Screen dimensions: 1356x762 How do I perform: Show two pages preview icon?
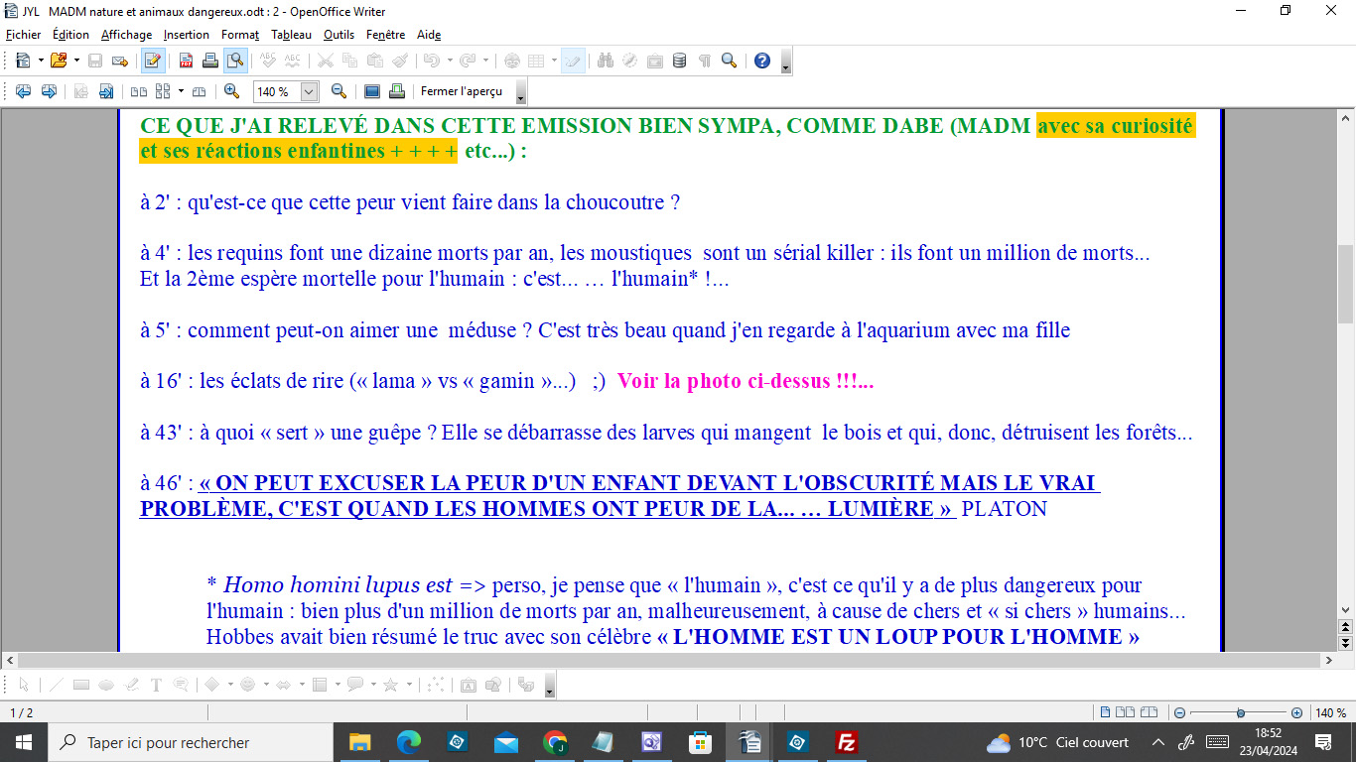139,91
